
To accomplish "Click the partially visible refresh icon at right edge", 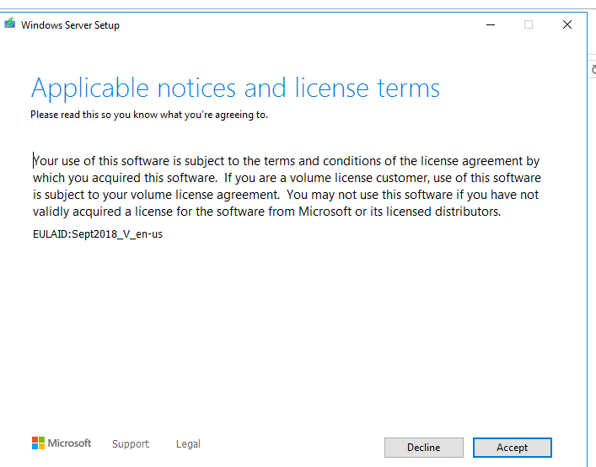I will pyautogui.click(x=592, y=69).
